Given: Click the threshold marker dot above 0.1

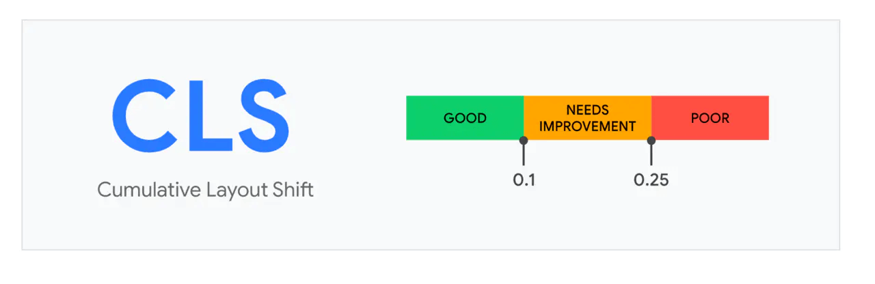Looking at the screenshot, I should click(524, 140).
